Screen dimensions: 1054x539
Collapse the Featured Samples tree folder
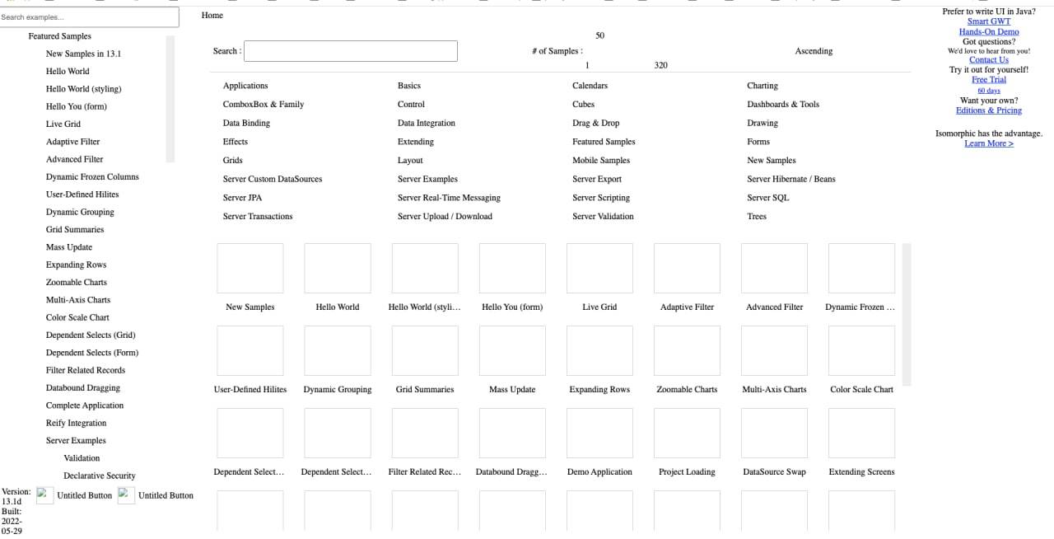click(x=59, y=36)
